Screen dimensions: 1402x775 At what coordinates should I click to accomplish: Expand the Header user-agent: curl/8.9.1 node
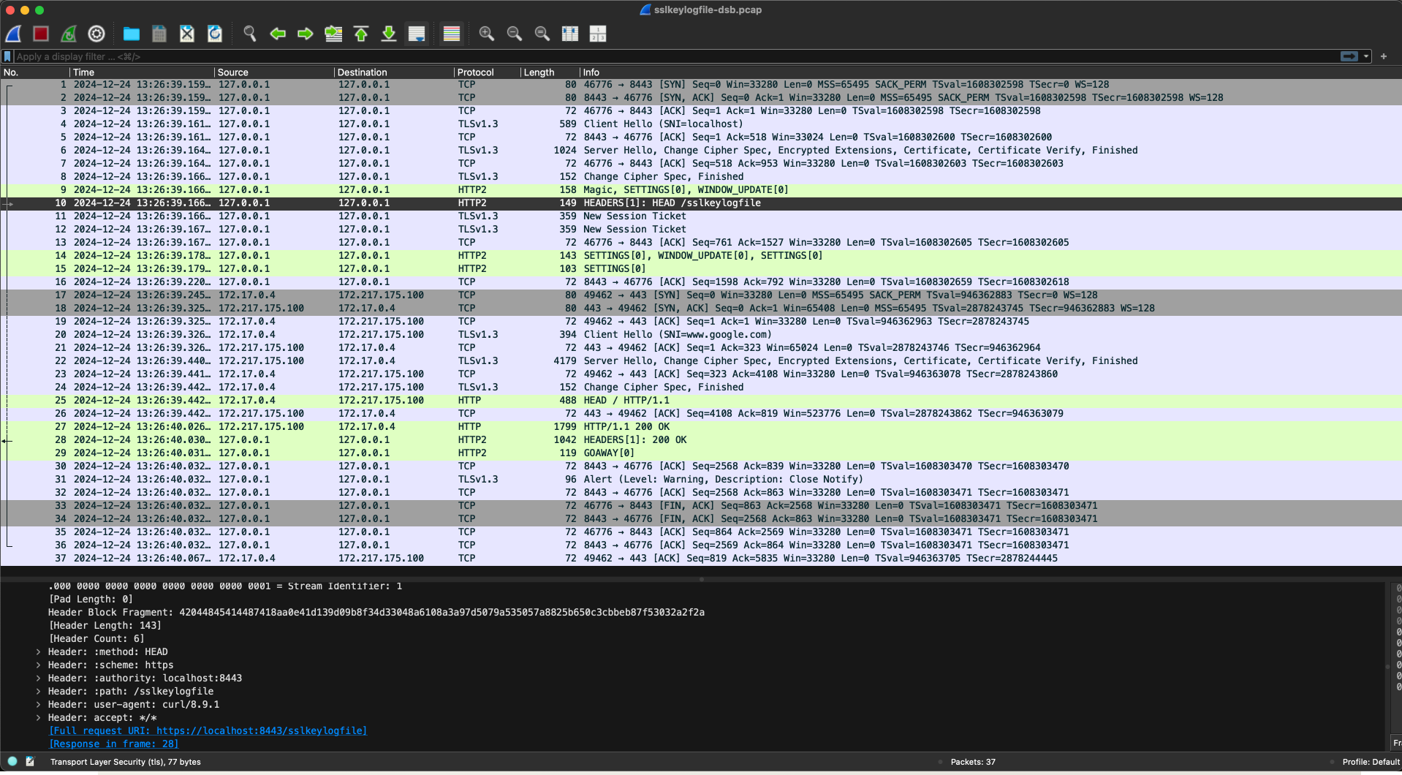pyautogui.click(x=38, y=704)
